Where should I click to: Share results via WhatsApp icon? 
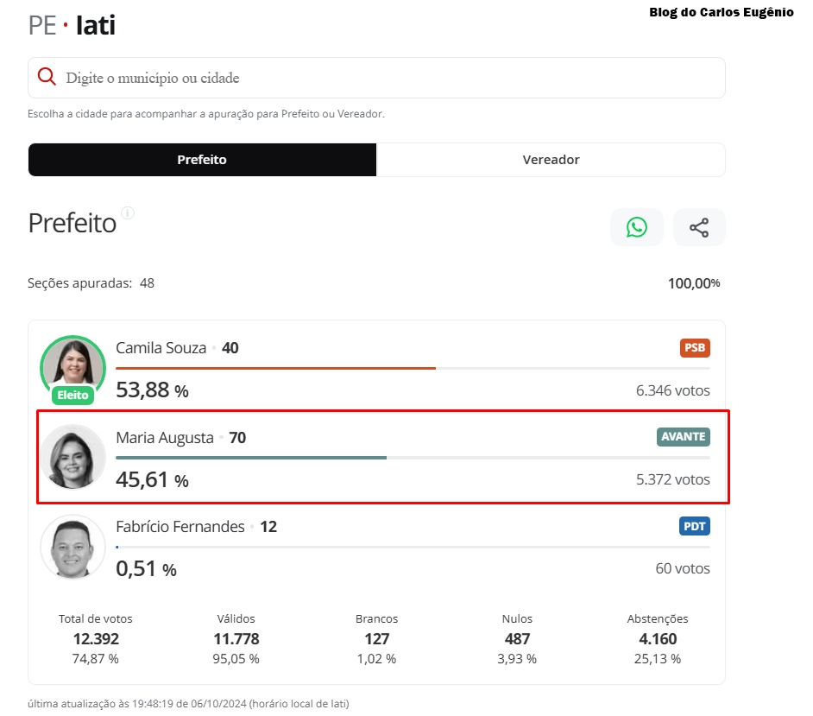pyautogui.click(x=636, y=227)
